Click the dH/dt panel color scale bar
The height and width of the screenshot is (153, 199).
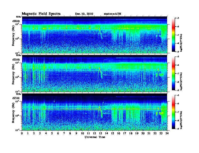tap(173, 35)
